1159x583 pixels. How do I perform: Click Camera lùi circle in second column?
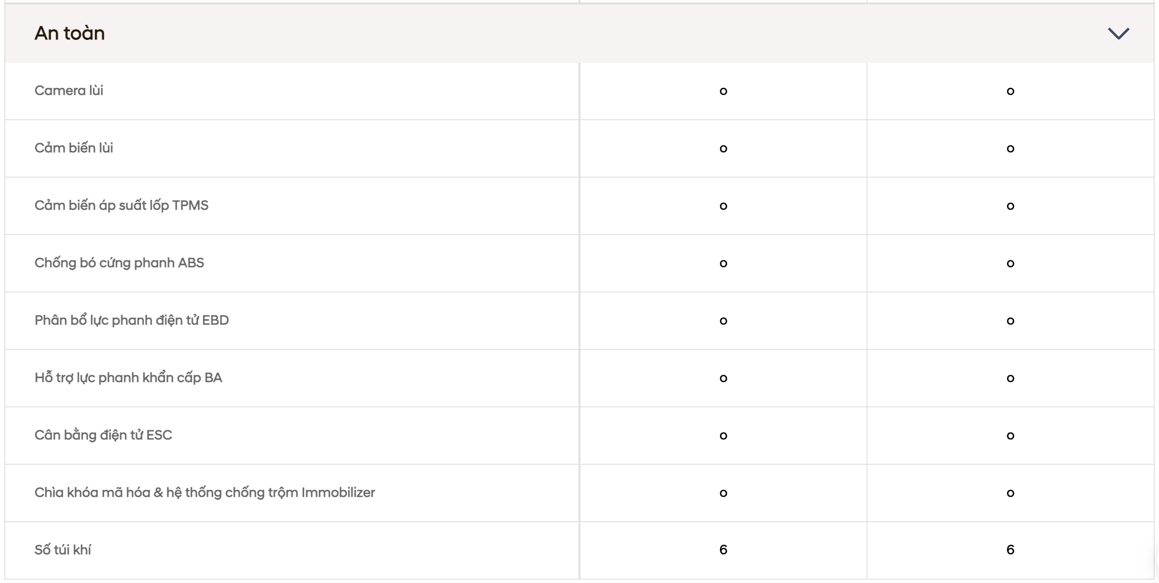(x=1010, y=91)
